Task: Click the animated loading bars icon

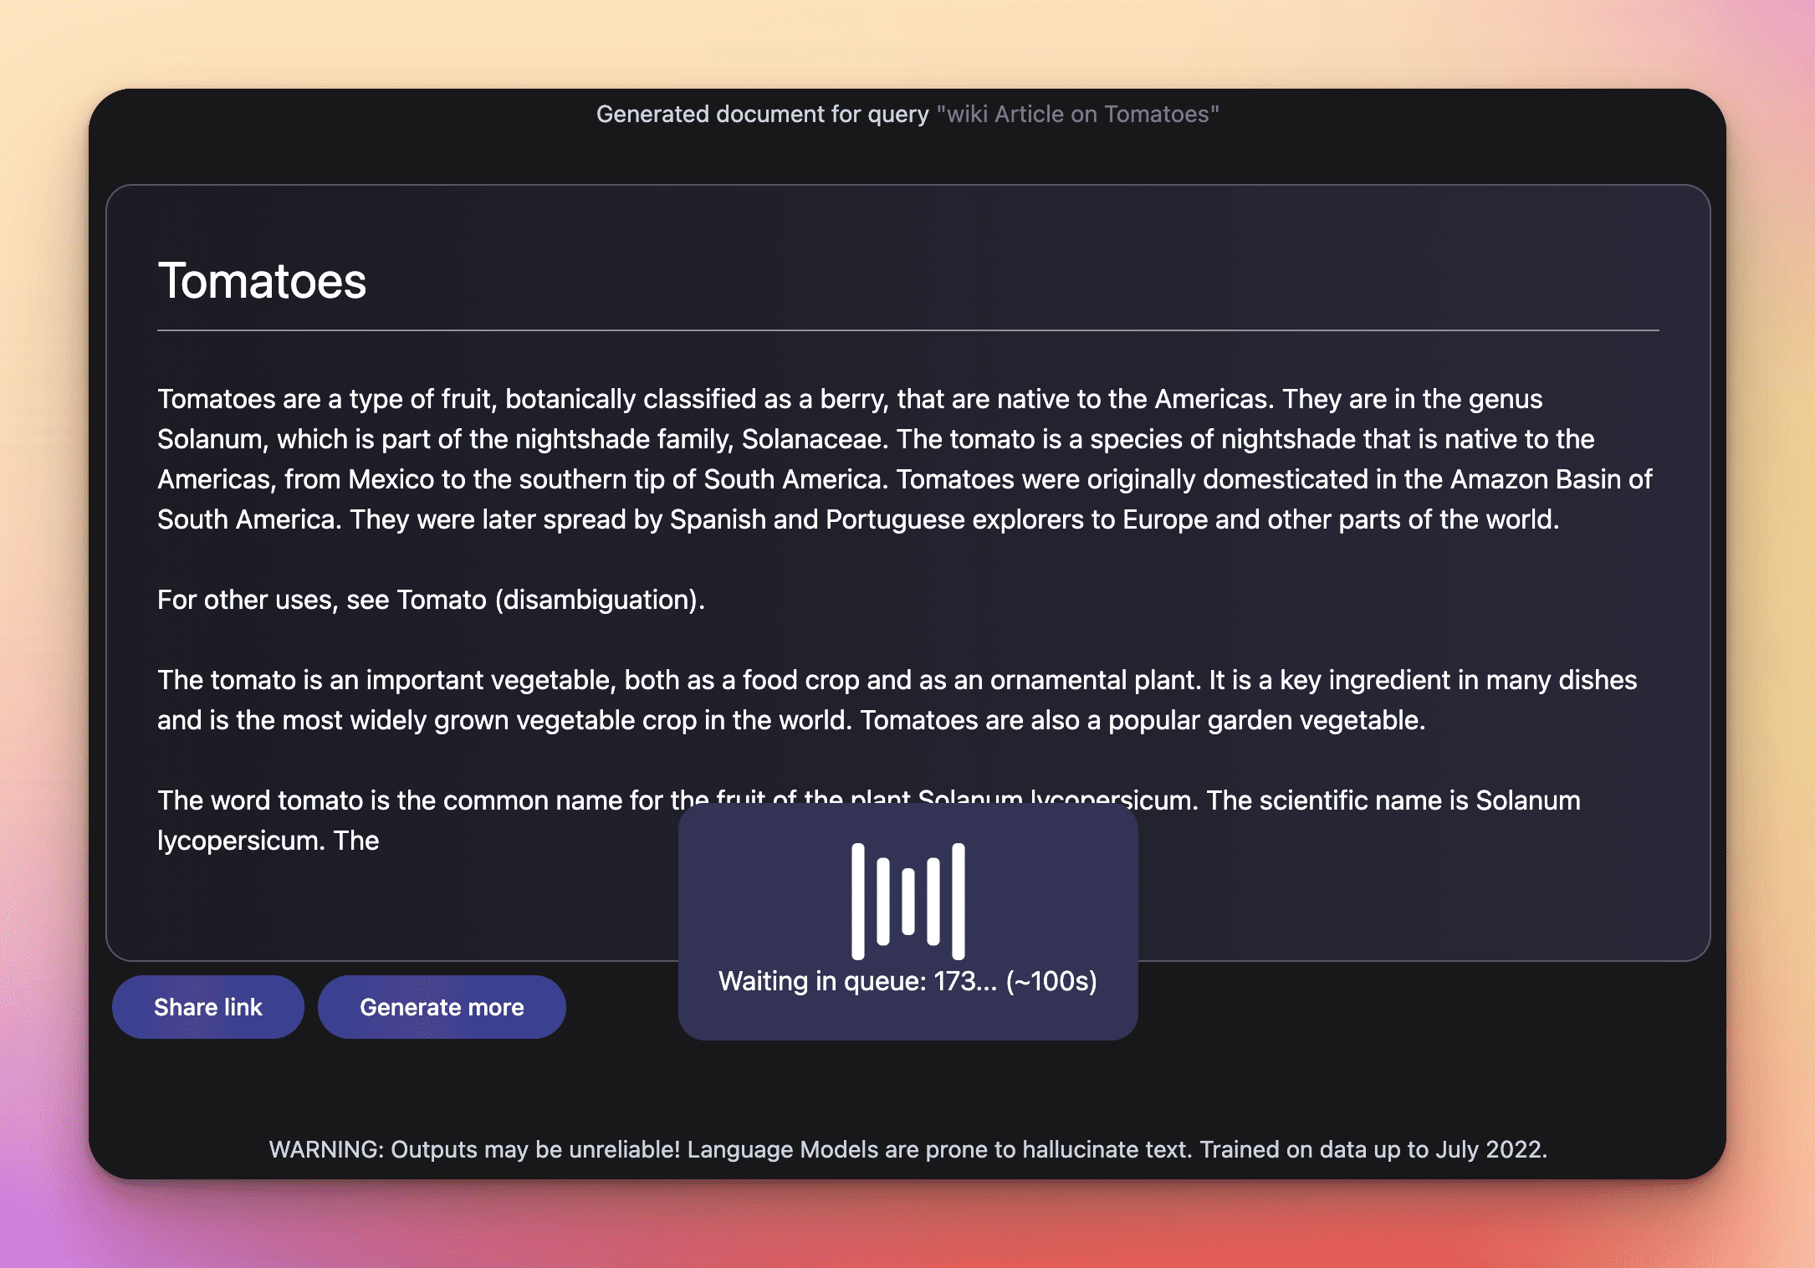Action: click(907, 901)
